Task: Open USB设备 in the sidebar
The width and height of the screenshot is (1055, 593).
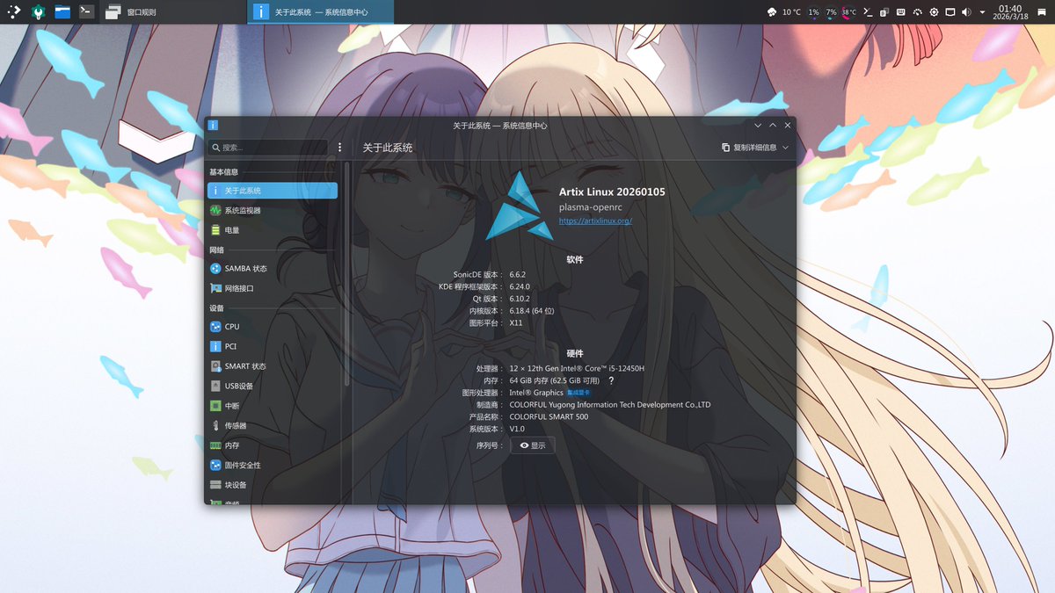Action: click(x=273, y=386)
